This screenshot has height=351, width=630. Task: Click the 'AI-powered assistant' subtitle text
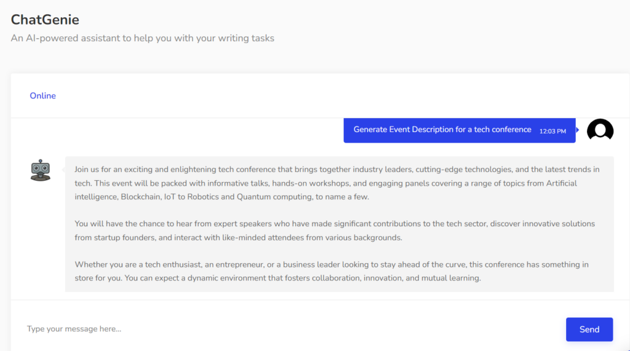pos(142,38)
